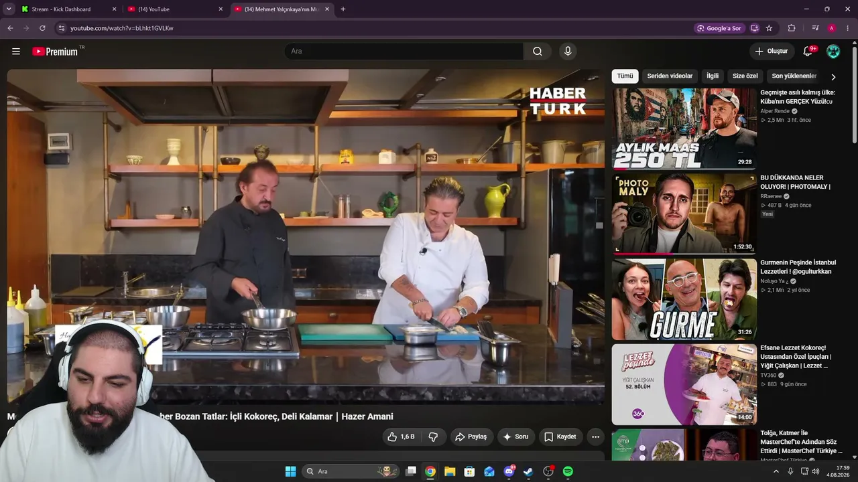
Task: Open the BU DÜKKANDA NELER OLUYOR video title
Action: point(796,182)
